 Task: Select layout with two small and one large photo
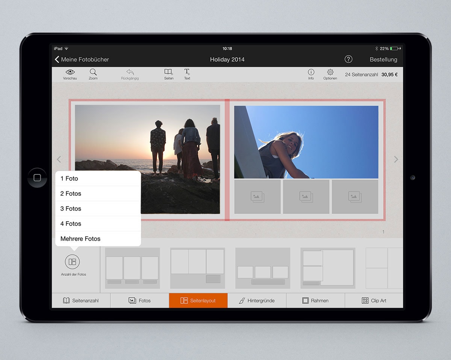click(328, 268)
